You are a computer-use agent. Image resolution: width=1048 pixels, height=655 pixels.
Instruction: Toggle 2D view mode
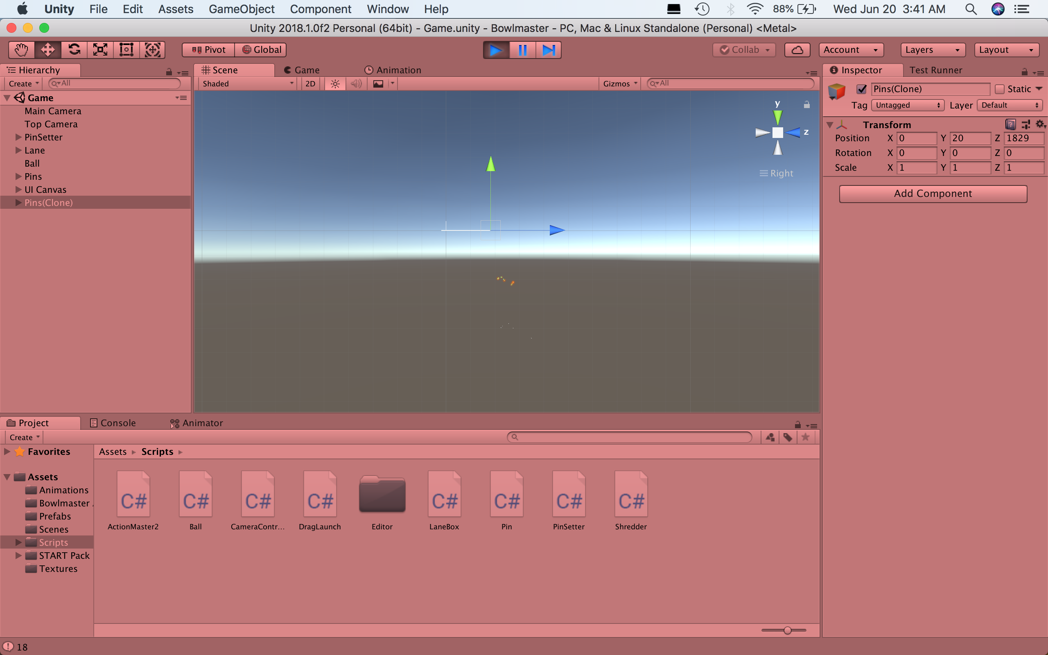coord(310,84)
